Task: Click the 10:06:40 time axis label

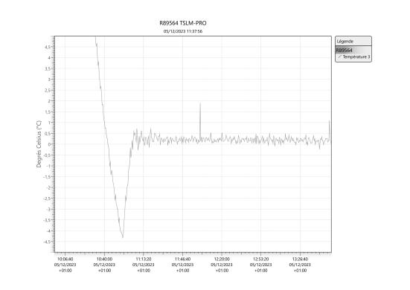Action: point(65,260)
